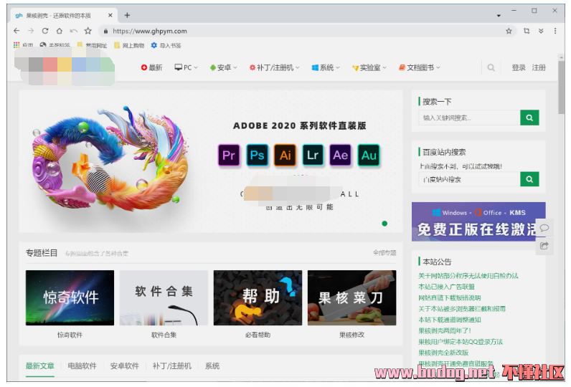Open the browser three-dot menu
This screenshot has width=571, height=387.
[x=555, y=31]
